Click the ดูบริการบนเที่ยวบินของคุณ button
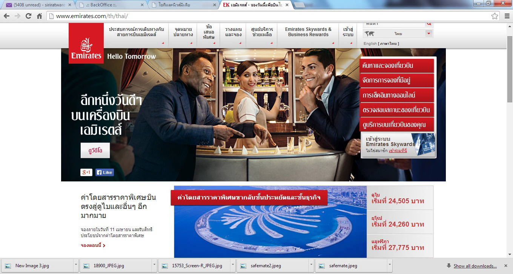This screenshot has height=274, width=513. click(x=397, y=125)
